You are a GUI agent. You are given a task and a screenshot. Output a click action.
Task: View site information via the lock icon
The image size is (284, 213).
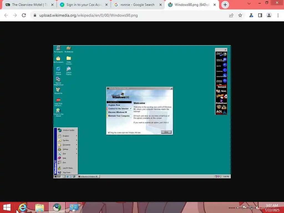click(x=35, y=16)
